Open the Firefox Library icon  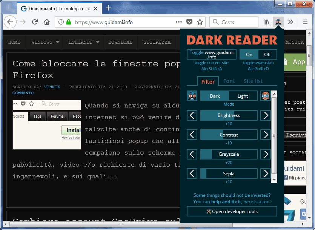[266, 22]
